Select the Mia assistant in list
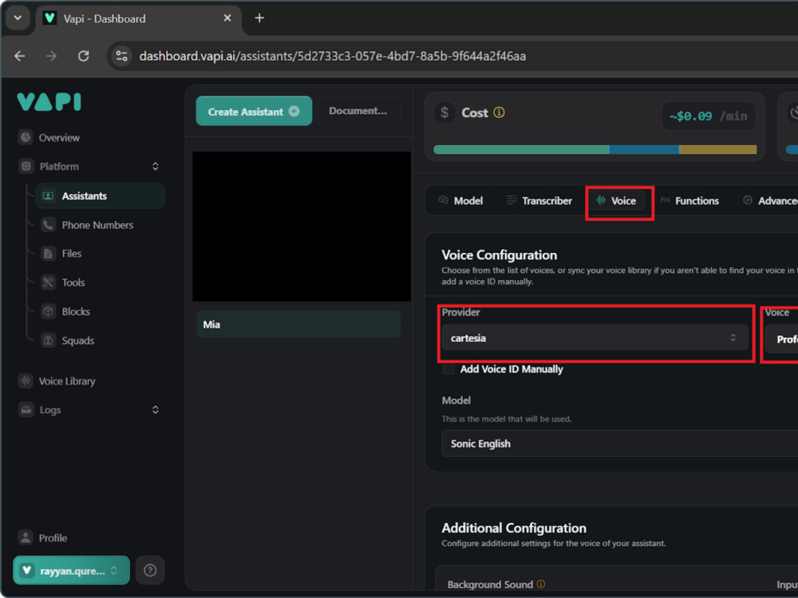 click(x=298, y=325)
